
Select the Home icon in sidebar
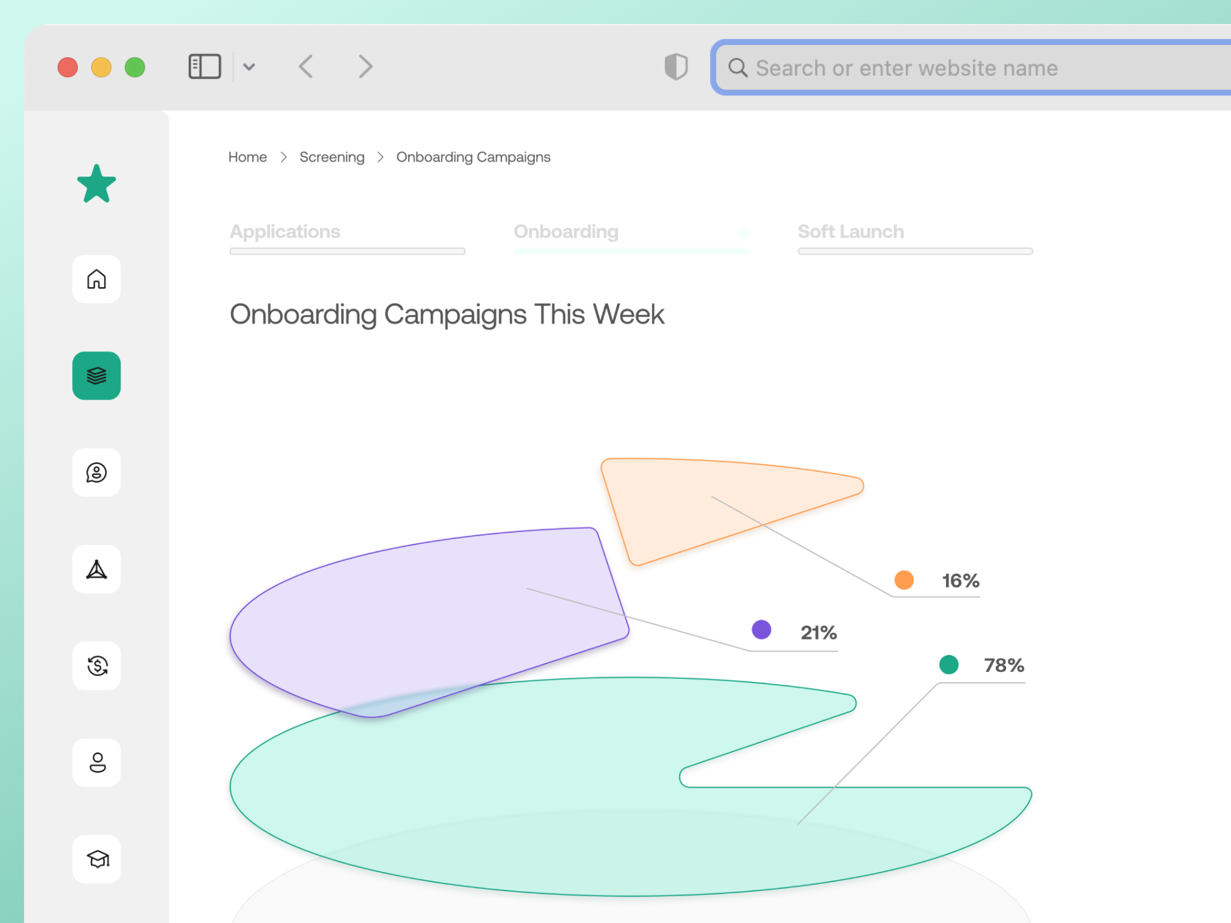(96, 279)
